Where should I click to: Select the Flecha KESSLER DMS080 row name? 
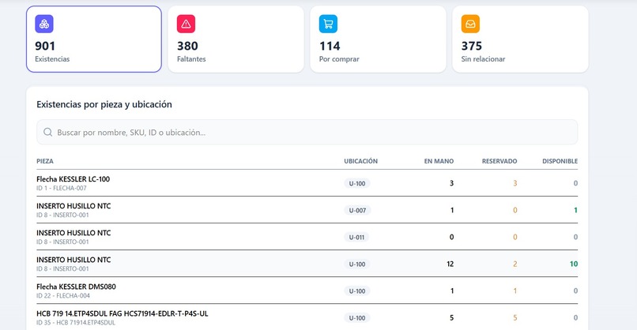[x=76, y=287]
